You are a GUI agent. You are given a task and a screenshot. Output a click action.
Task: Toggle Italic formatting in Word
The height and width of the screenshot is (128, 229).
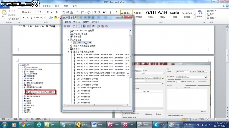(x=27, y=18)
